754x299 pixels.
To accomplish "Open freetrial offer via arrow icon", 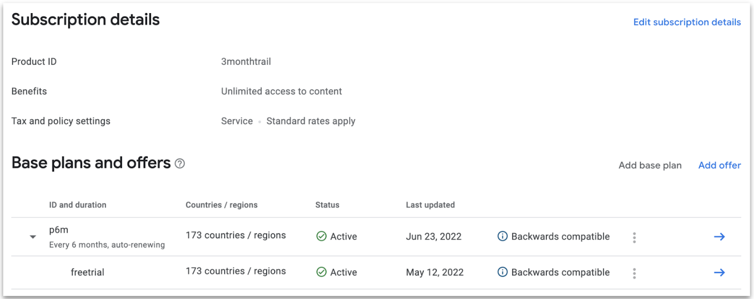I will point(719,273).
